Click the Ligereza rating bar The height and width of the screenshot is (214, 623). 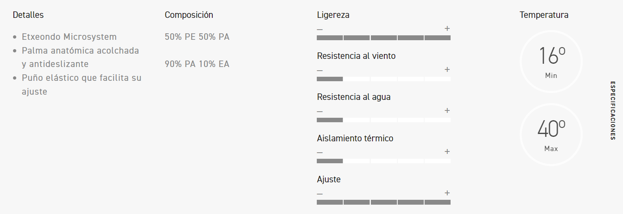pos(383,38)
